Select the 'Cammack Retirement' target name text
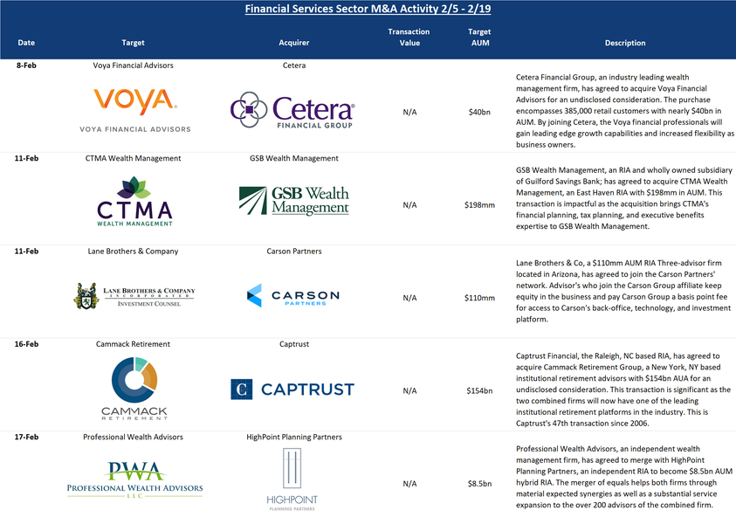 133,344
